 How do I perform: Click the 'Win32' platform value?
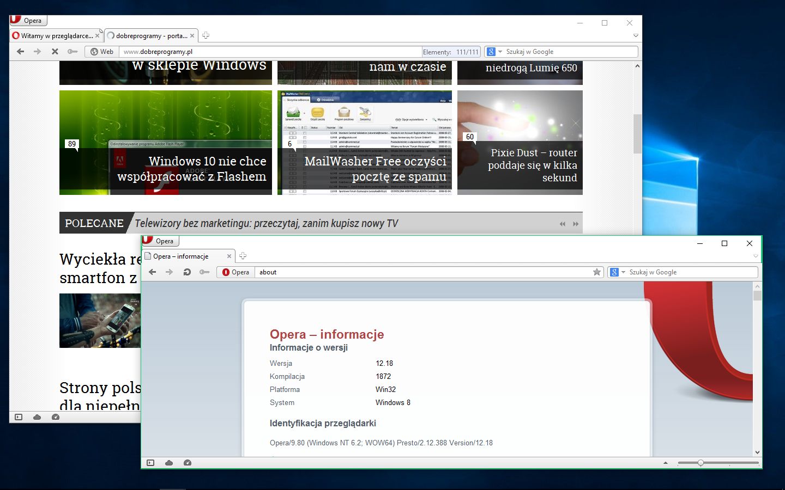click(x=385, y=389)
